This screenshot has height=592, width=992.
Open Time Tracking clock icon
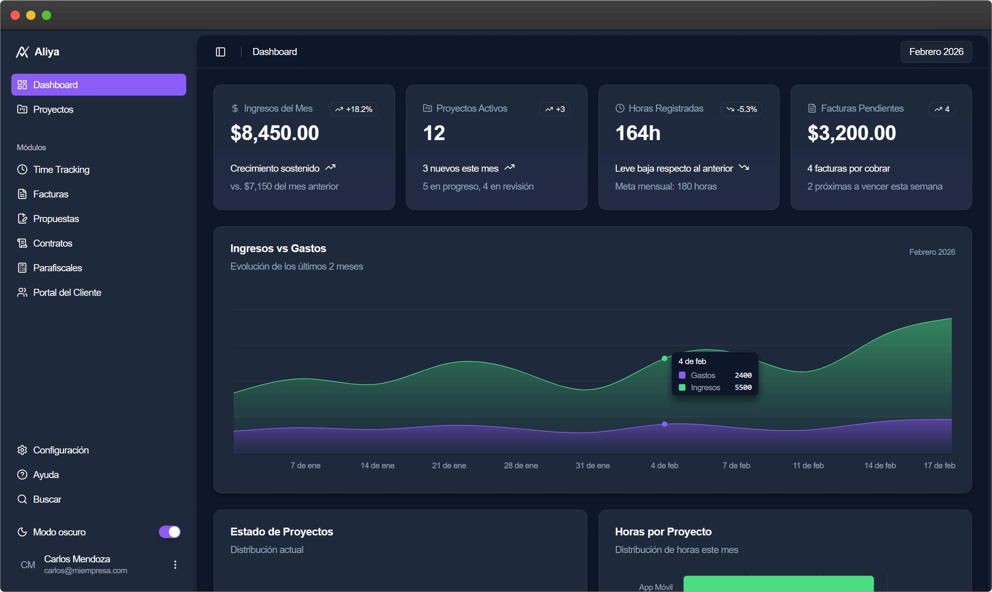coord(22,169)
